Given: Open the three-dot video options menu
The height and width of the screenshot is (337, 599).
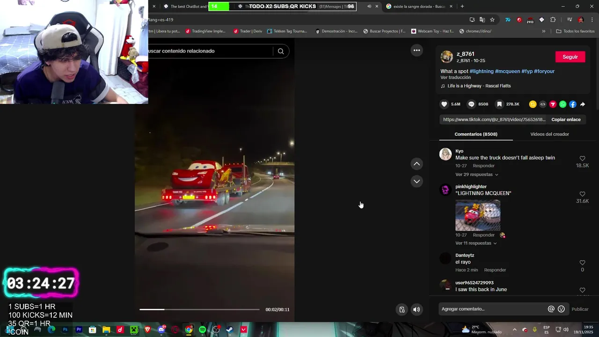Looking at the screenshot, I should (416, 50).
